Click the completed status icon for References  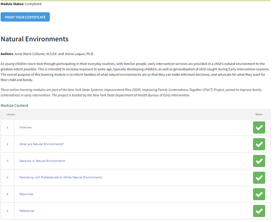tap(259, 211)
